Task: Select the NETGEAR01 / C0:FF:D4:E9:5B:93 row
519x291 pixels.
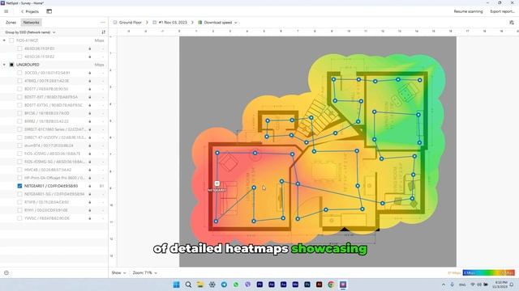Action: [54, 186]
